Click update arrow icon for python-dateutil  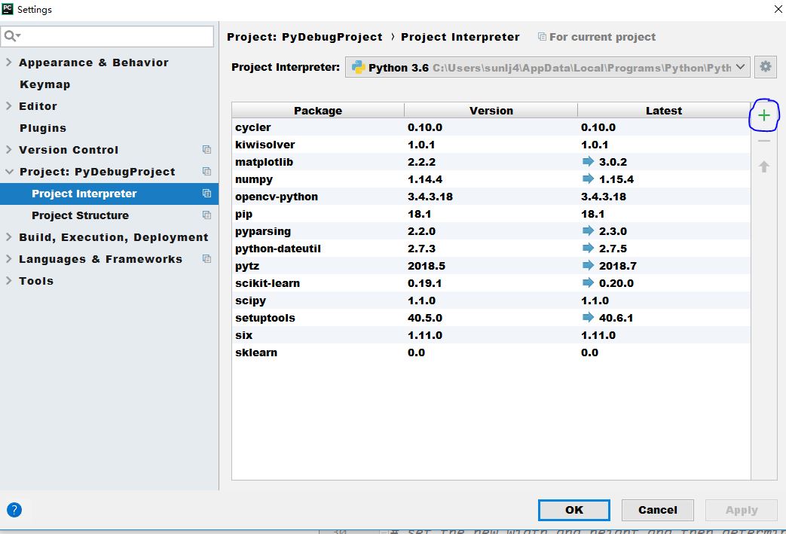[588, 248]
